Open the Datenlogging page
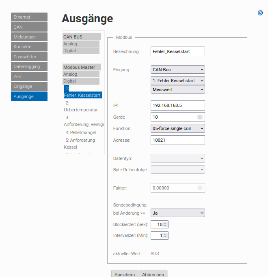The height and width of the screenshot is (277, 268). click(29, 66)
